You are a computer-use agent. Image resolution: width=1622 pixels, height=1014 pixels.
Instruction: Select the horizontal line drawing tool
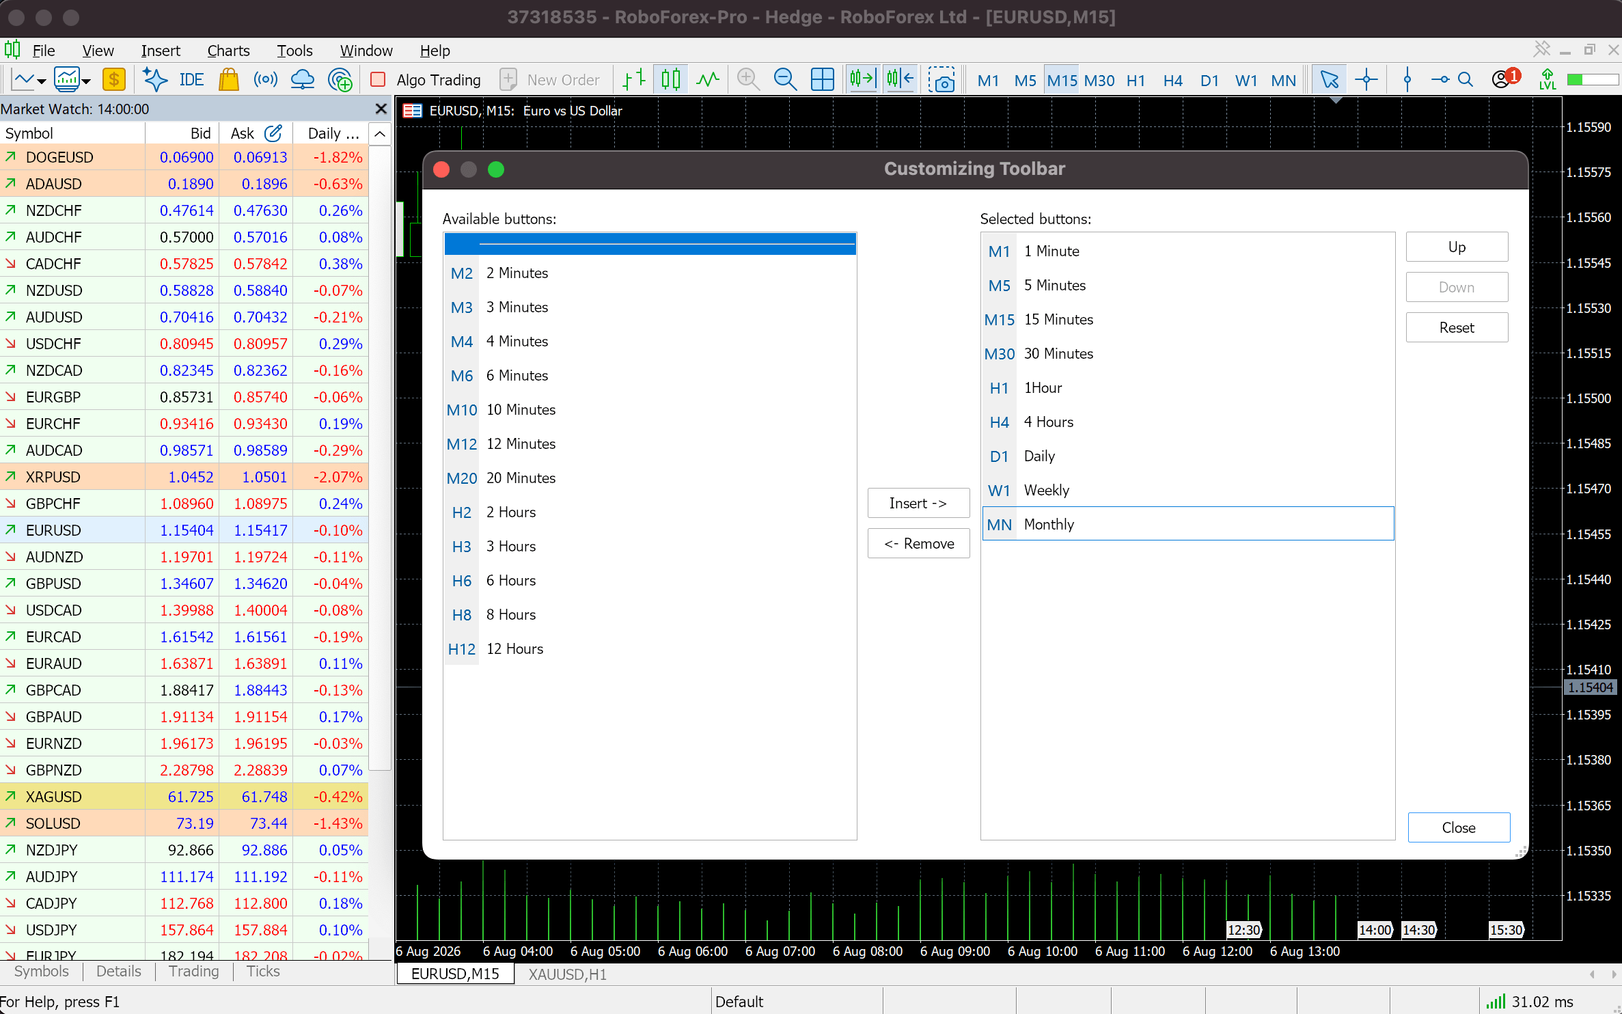coord(1440,80)
